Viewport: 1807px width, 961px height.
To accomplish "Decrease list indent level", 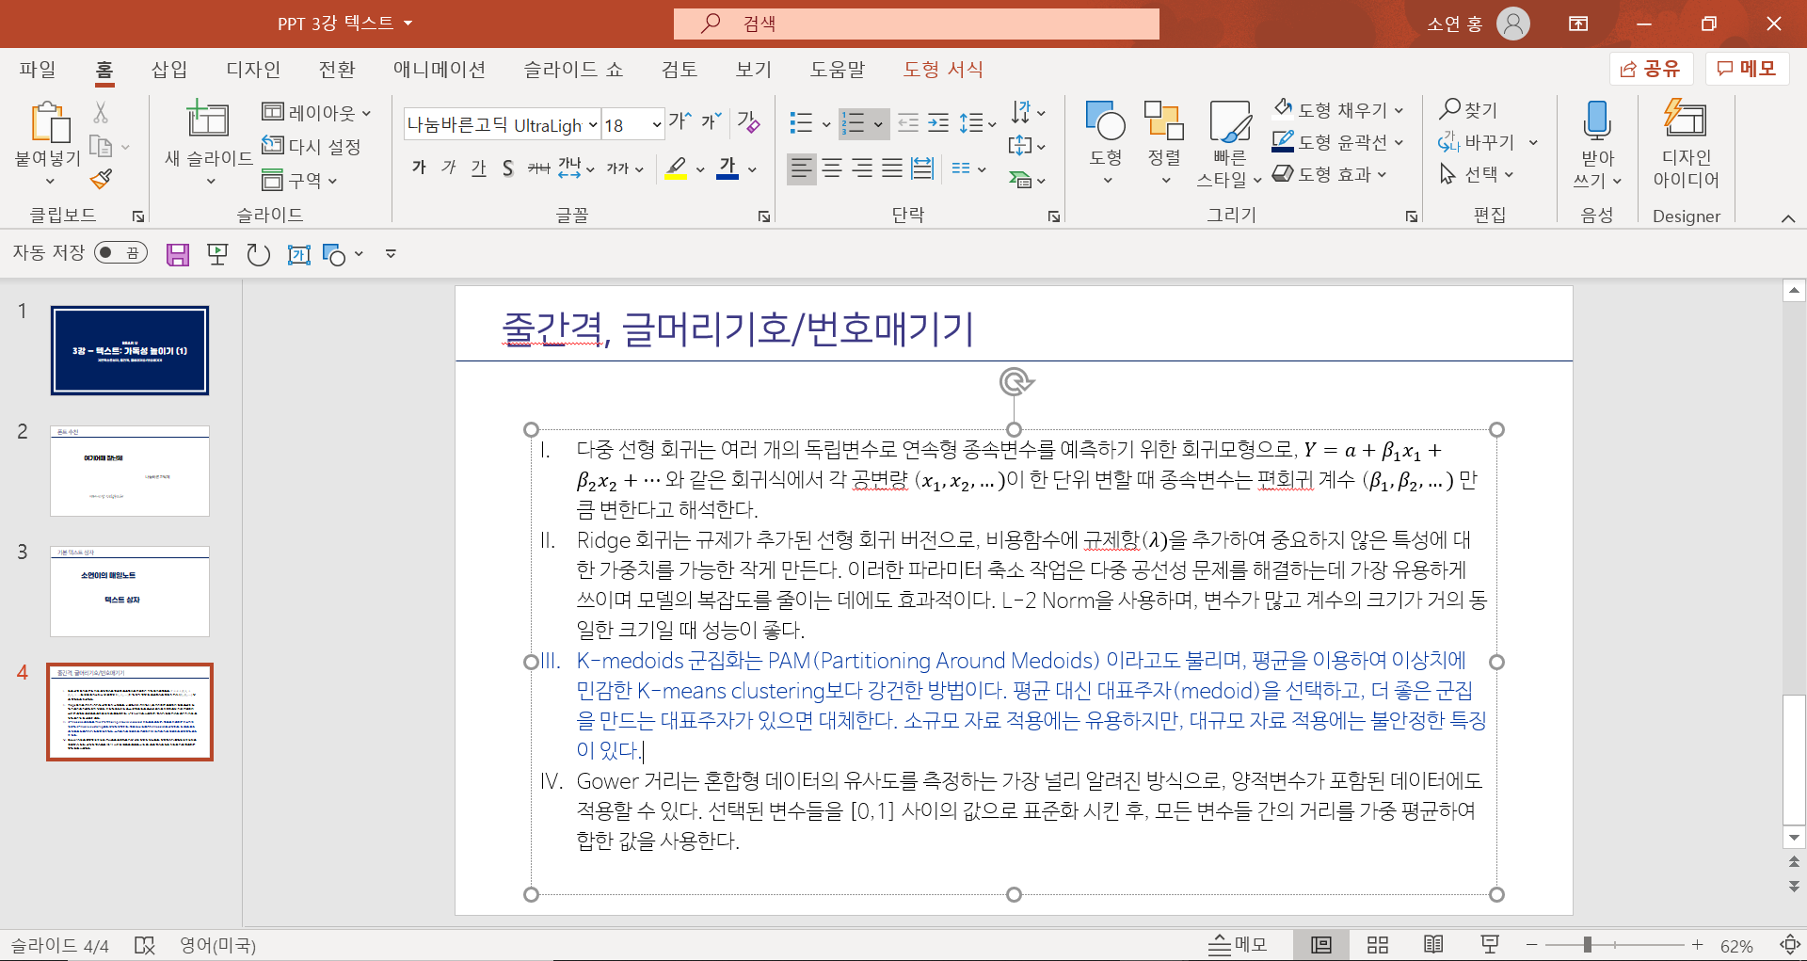I will (908, 122).
